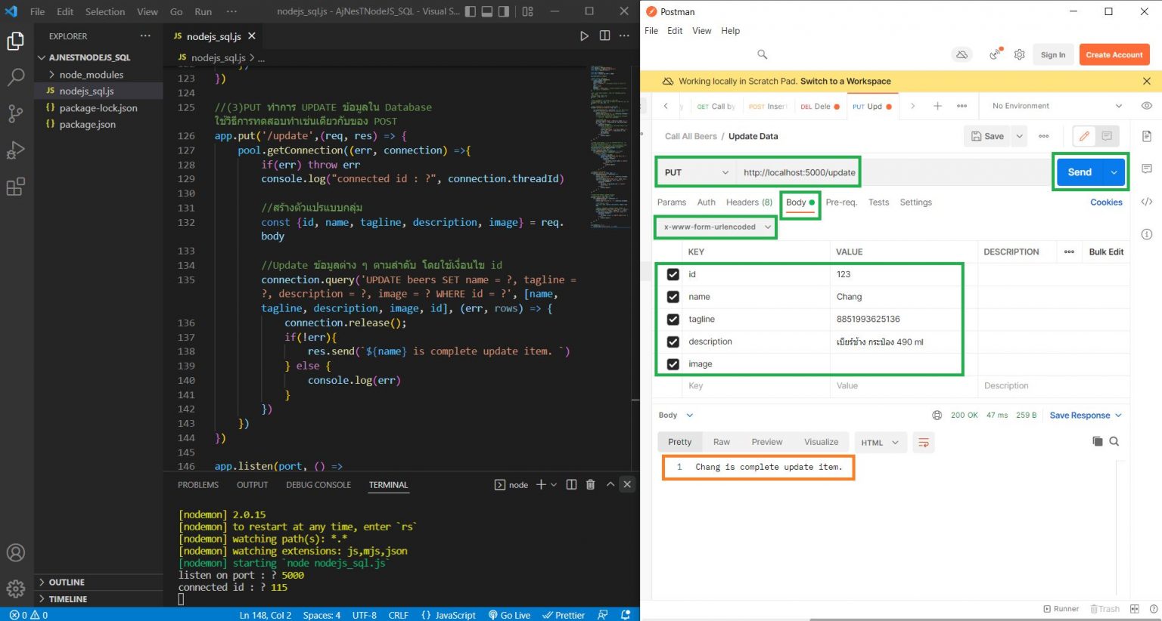The image size is (1162, 621).
Task: Run nodejs_sql.js with the play icon
Action: coord(583,36)
